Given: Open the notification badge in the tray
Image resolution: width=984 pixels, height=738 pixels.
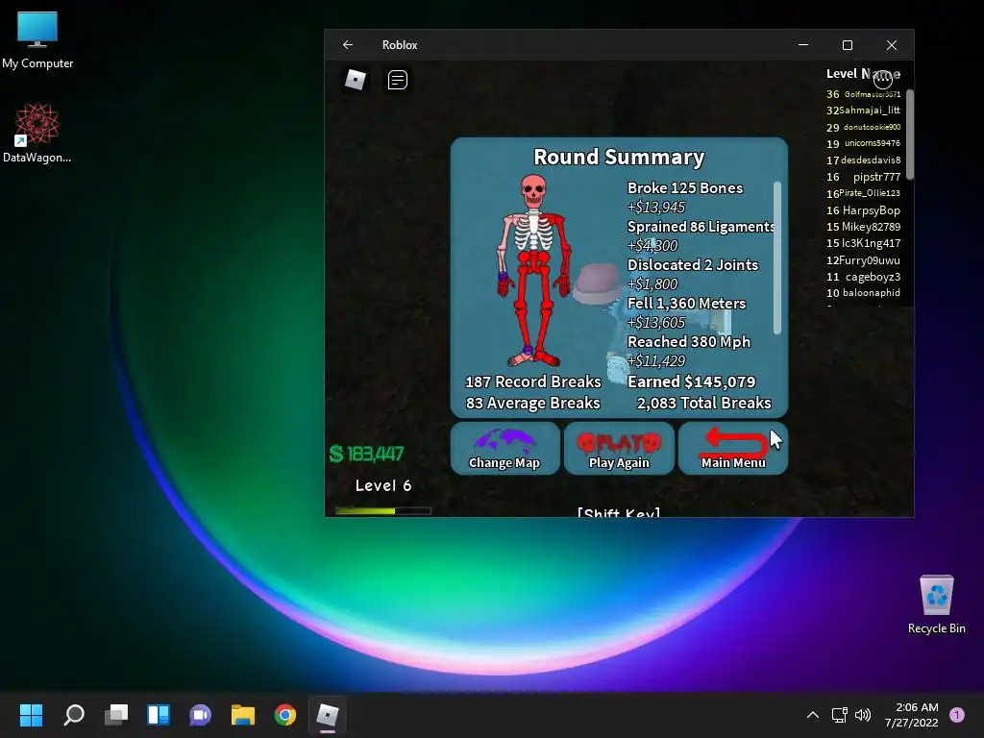Looking at the screenshot, I should (957, 715).
